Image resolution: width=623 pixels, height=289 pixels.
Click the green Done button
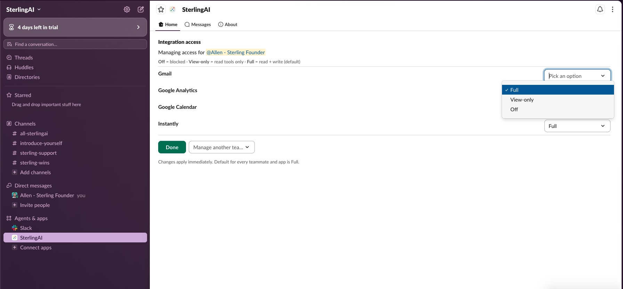(x=172, y=147)
